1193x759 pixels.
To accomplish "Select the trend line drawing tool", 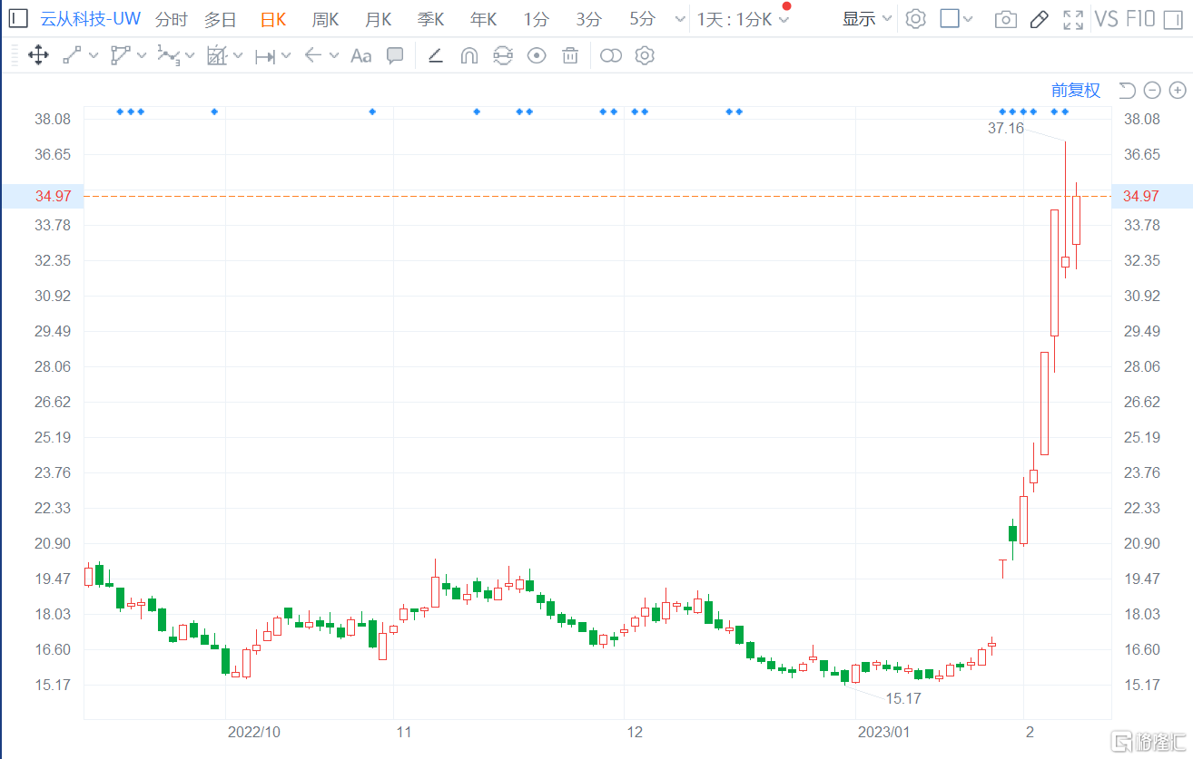I will coord(72,56).
